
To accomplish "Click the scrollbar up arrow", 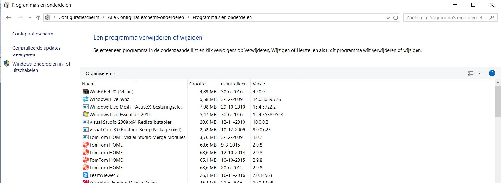I will [498, 83].
